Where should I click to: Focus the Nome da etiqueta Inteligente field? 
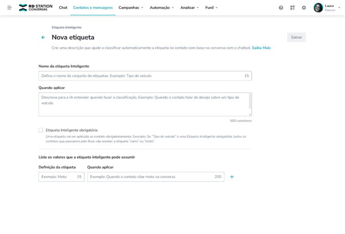(x=141, y=76)
